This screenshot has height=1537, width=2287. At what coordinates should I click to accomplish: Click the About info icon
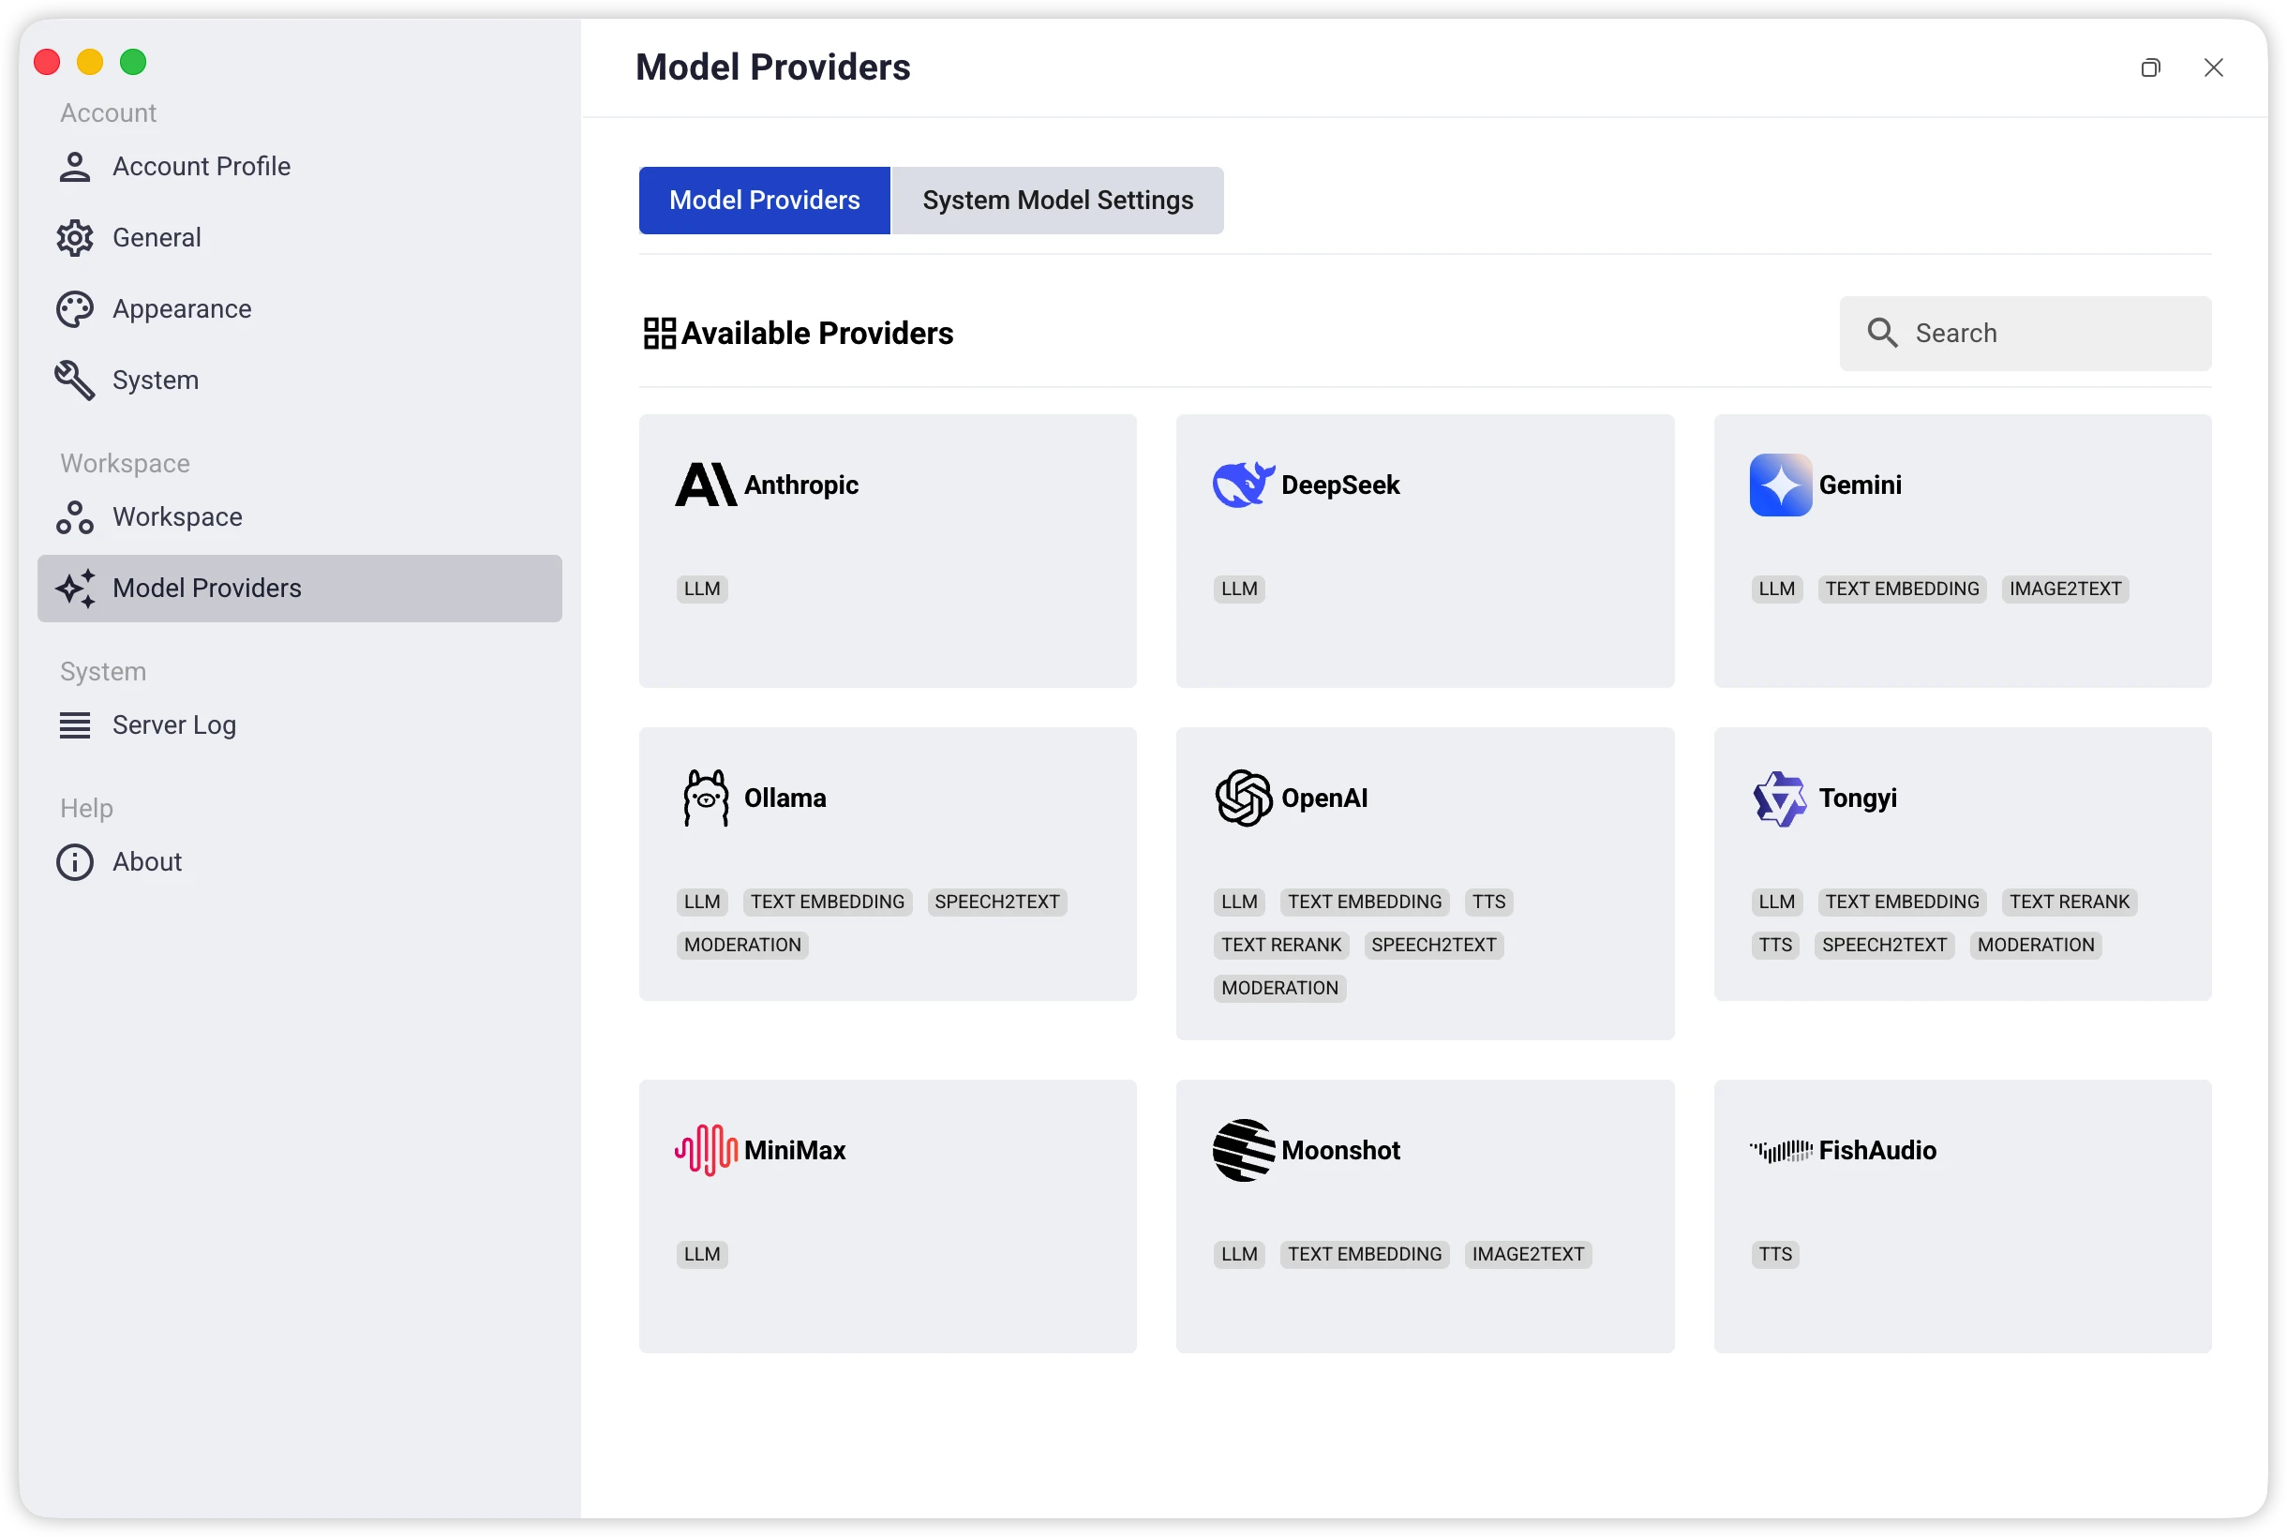point(74,862)
